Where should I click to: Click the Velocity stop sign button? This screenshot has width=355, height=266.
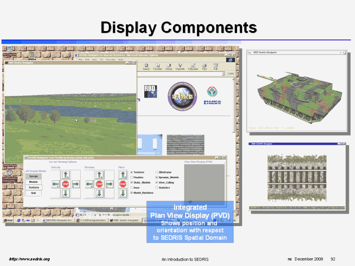click(x=65, y=184)
